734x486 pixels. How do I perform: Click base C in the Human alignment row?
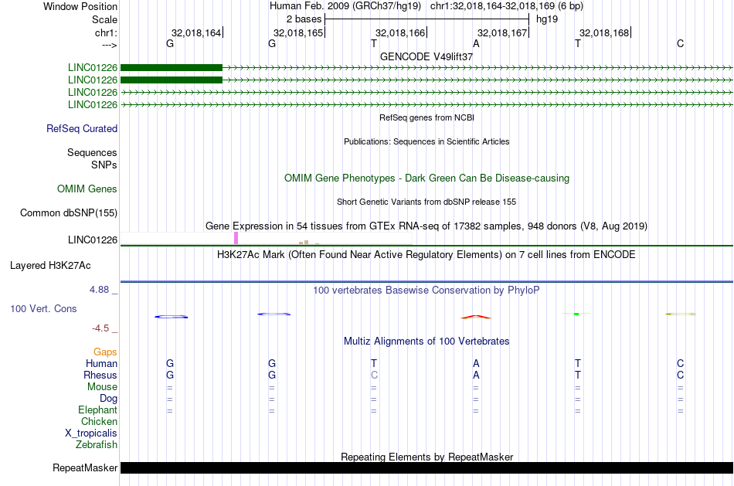pyautogui.click(x=680, y=363)
